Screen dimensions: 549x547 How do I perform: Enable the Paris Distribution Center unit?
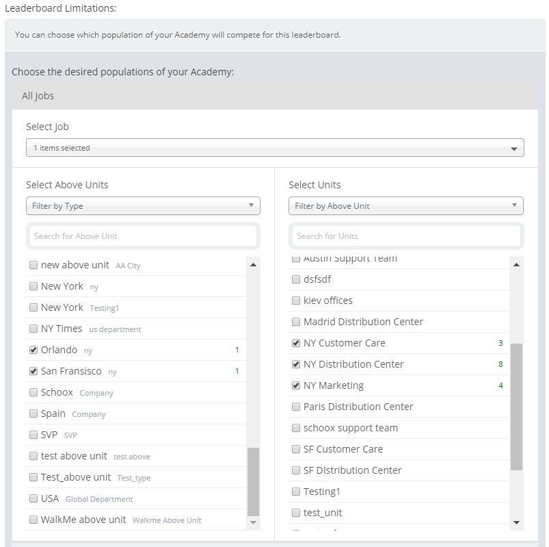(x=296, y=407)
